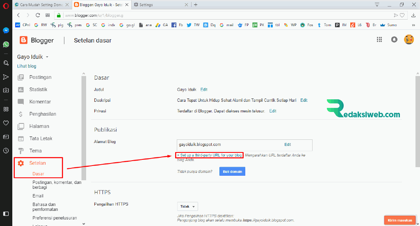Close the Blogger Gayo Iduik tab
Image resolution: width=420 pixels, height=226 pixels.
pyautogui.click(x=127, y=4)
